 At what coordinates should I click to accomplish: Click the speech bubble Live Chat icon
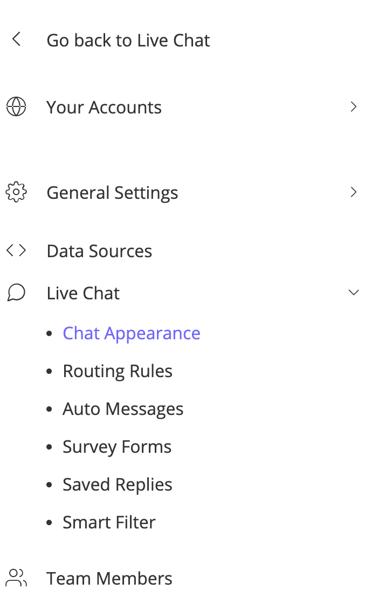tap(16, 293)
